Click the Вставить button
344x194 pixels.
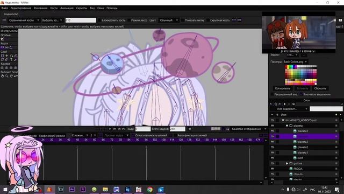coord(302,88)
